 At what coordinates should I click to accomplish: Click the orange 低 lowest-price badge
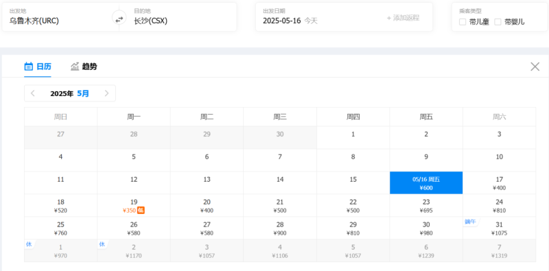click(x=141, y=211)
